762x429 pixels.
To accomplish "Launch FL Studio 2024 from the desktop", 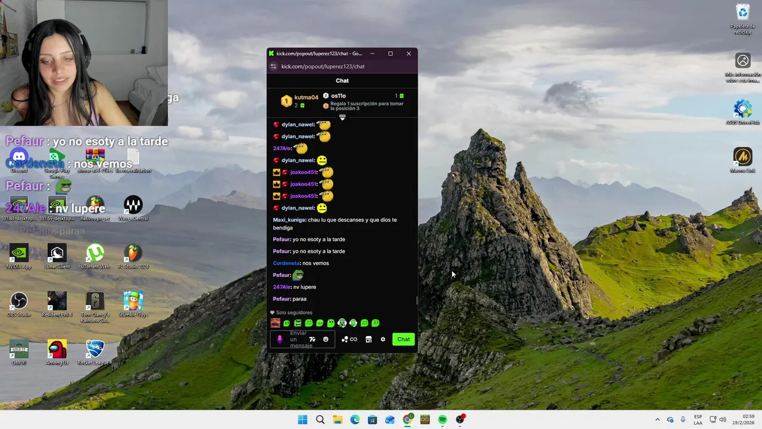I will click(x=133, y=257).
